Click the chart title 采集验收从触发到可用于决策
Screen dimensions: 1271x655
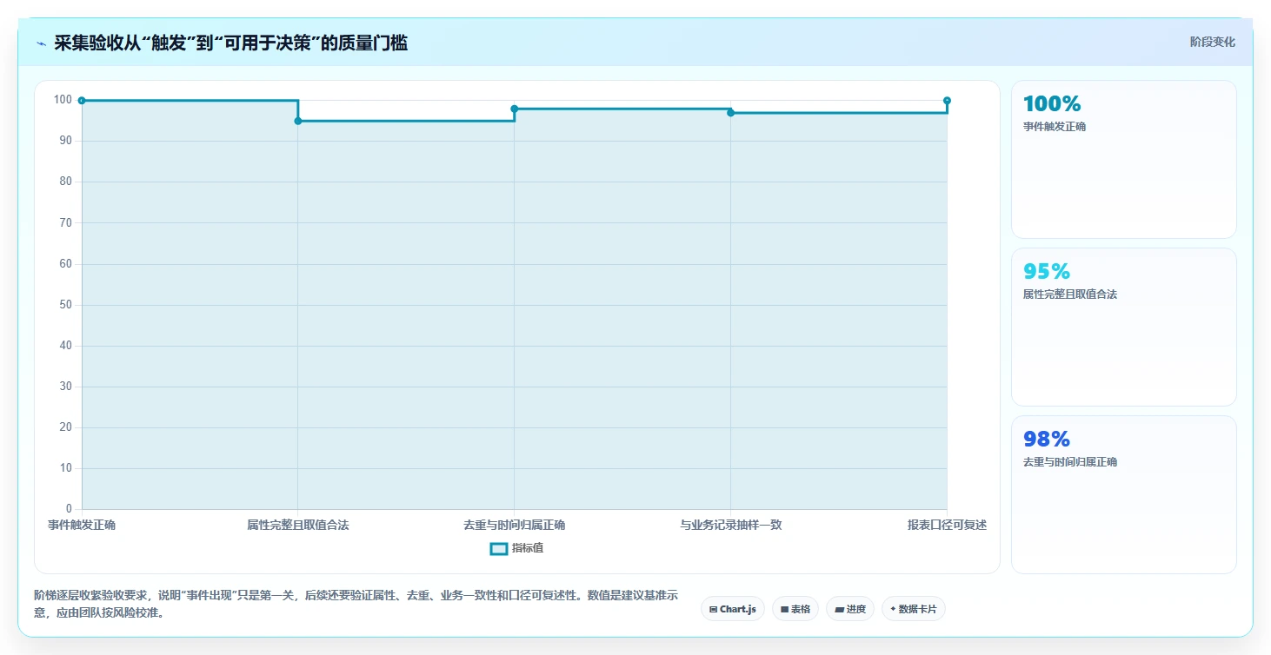pyautogui.click(x=230, y=43)
